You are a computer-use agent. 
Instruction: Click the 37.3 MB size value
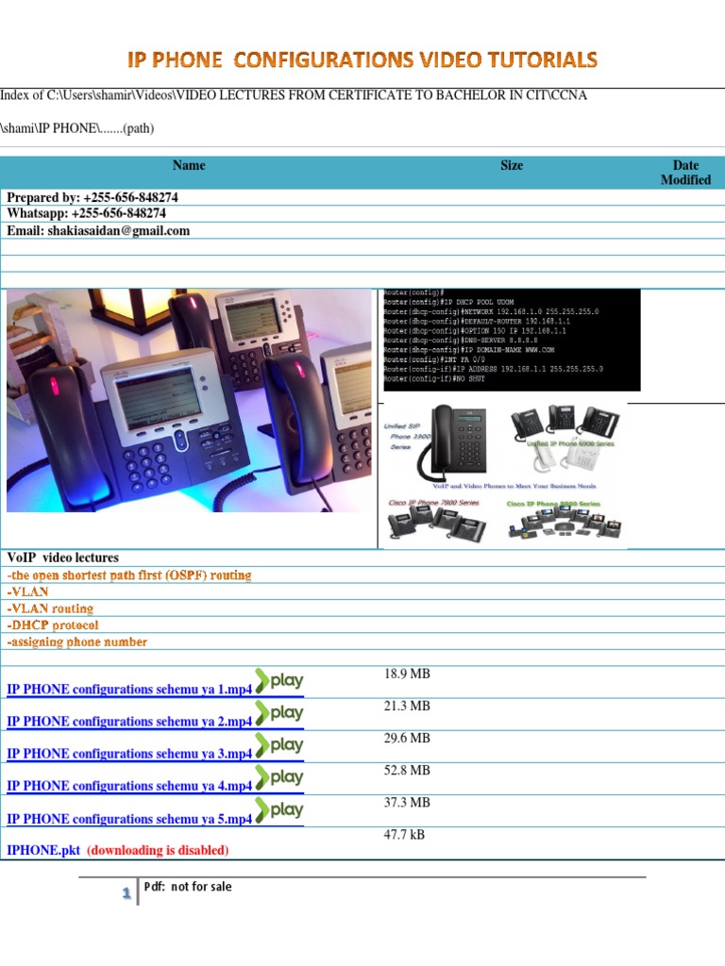click(407, 802)
